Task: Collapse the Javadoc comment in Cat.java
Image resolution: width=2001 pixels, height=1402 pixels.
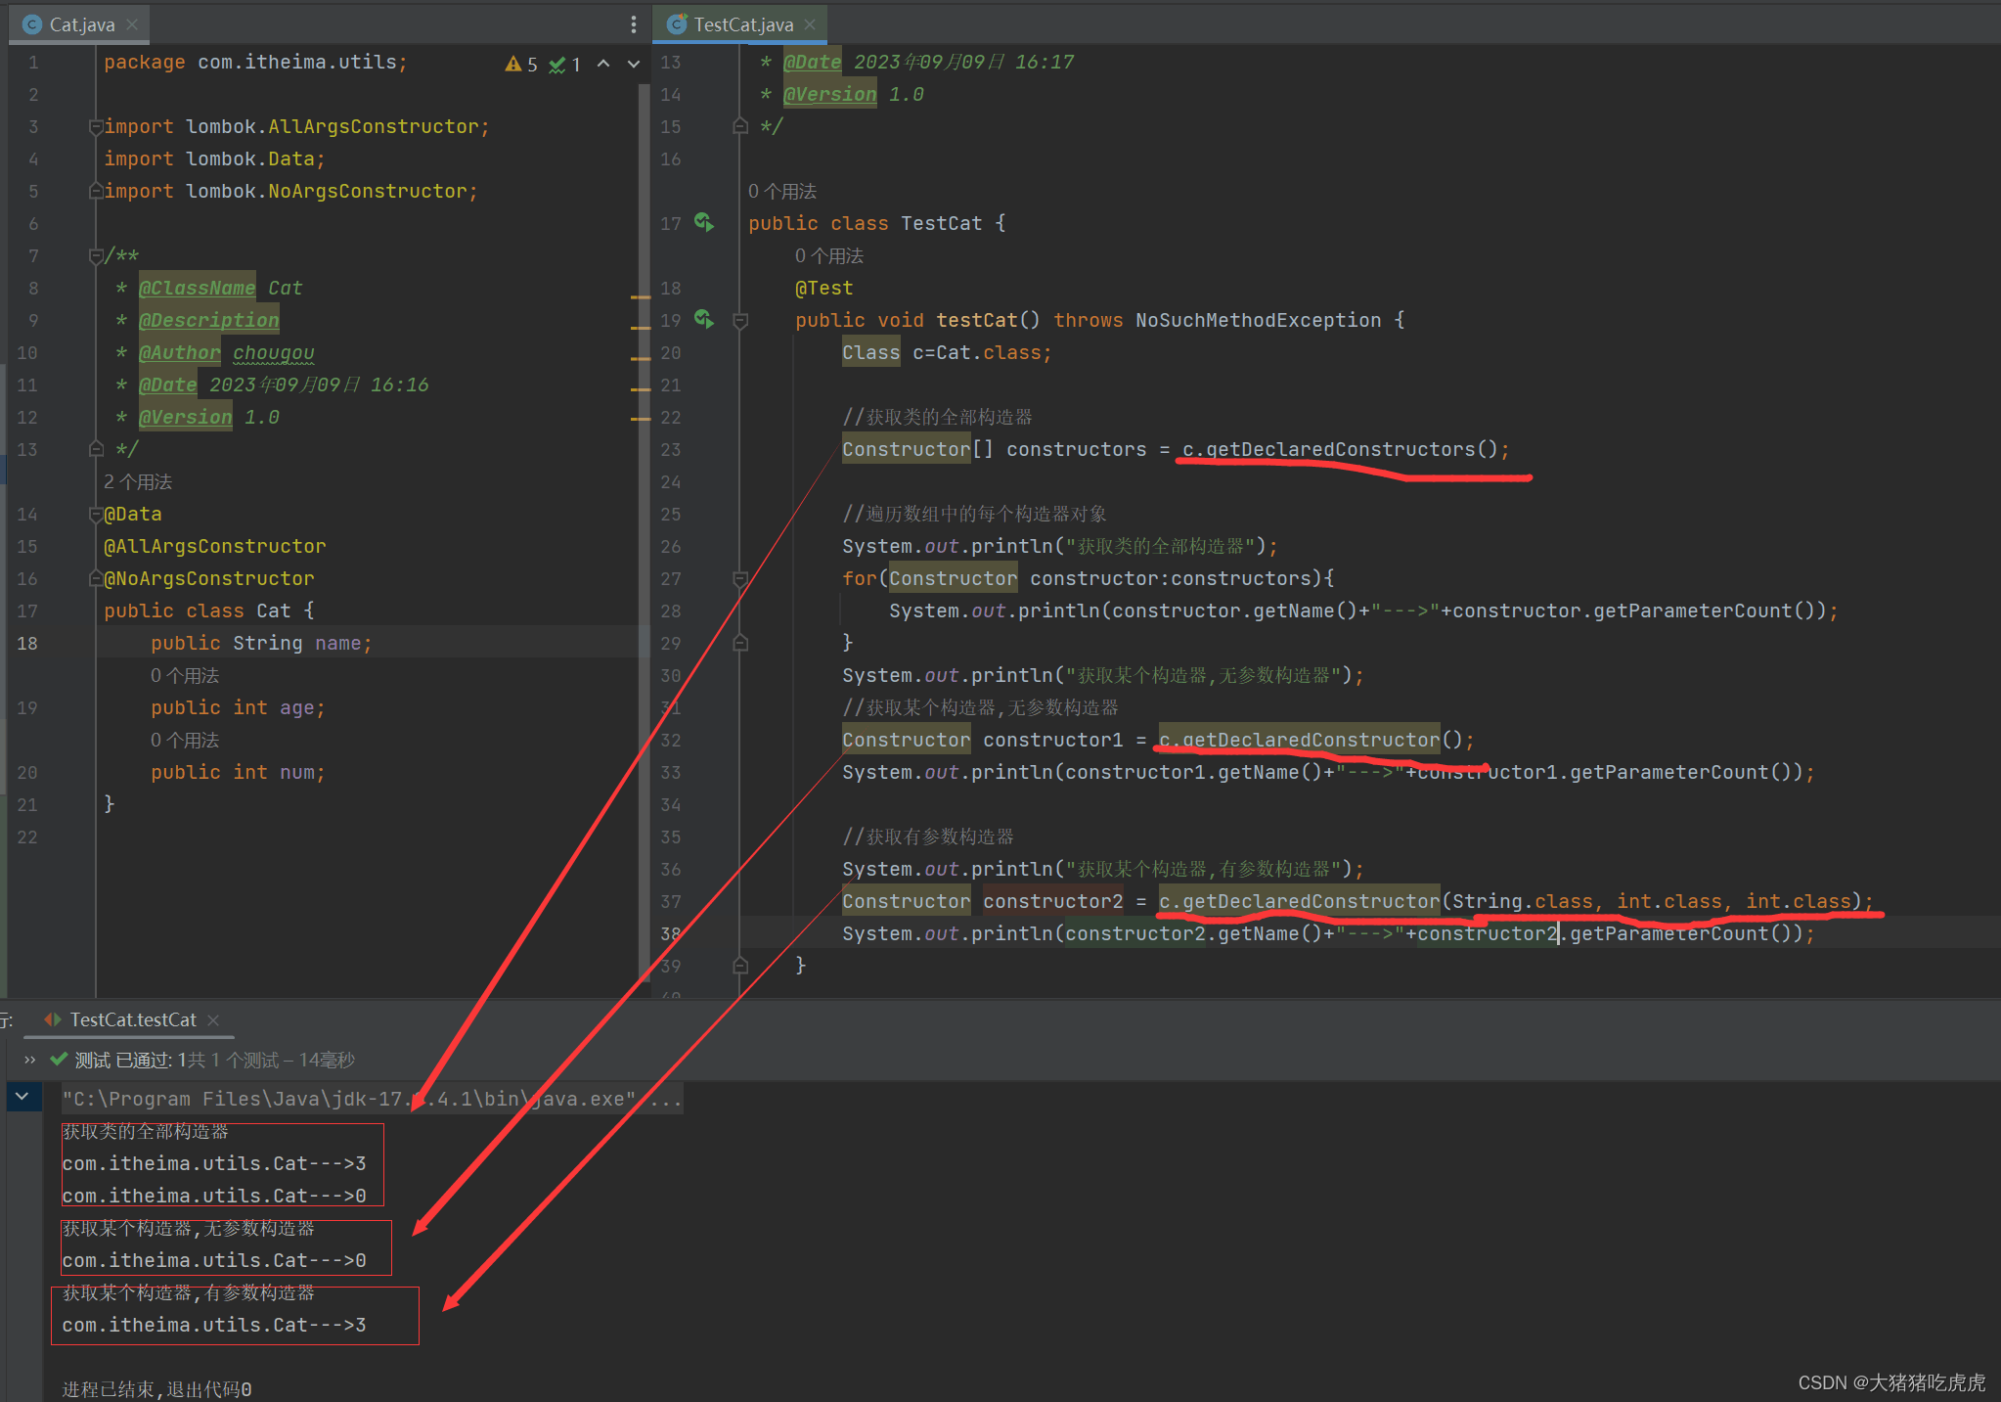Action: coord(96,255)
